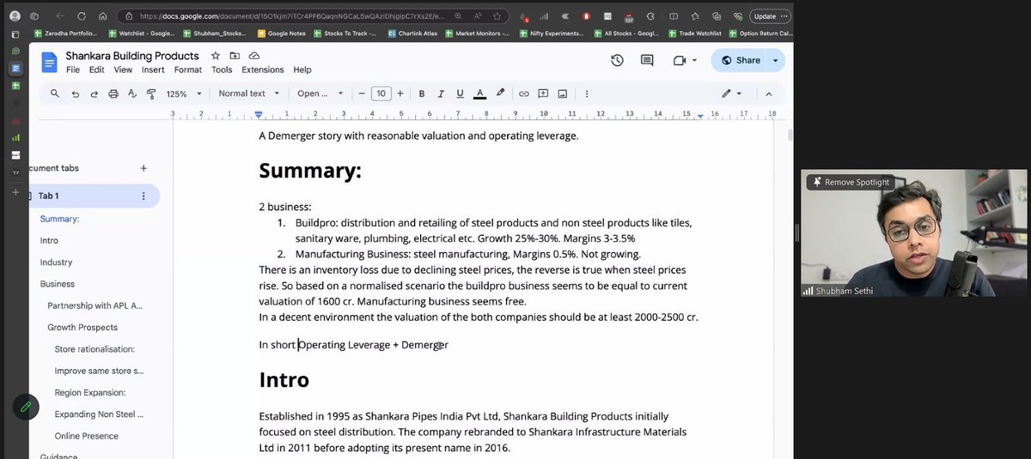Open the Tools menu
This screenshot has height=459, width=1031.
pos(222,69)
